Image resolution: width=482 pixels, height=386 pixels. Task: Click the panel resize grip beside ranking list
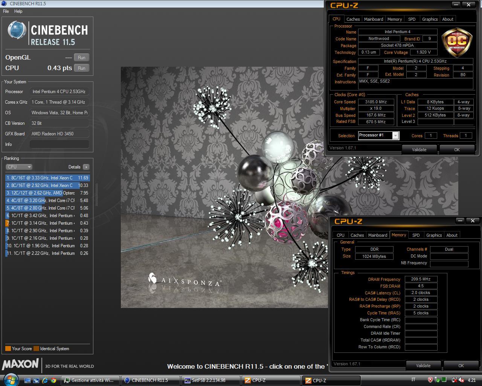(x=96, y=195)
